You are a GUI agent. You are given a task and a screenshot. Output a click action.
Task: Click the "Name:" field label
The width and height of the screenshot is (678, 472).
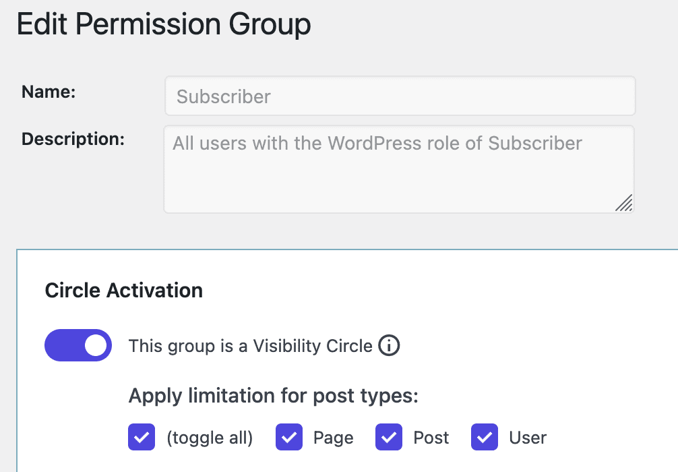(x=48, y=92)
